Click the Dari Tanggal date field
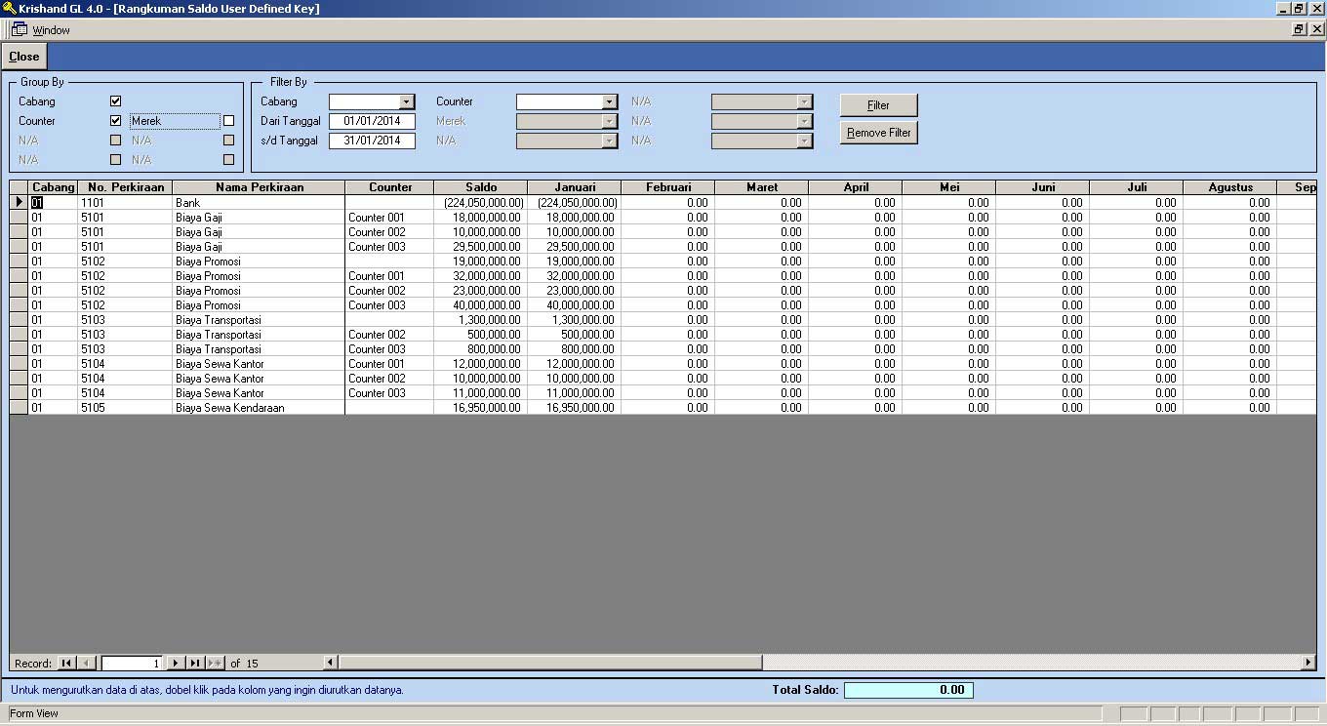This screenshot has height=726, width=1327. coord(372,121)
